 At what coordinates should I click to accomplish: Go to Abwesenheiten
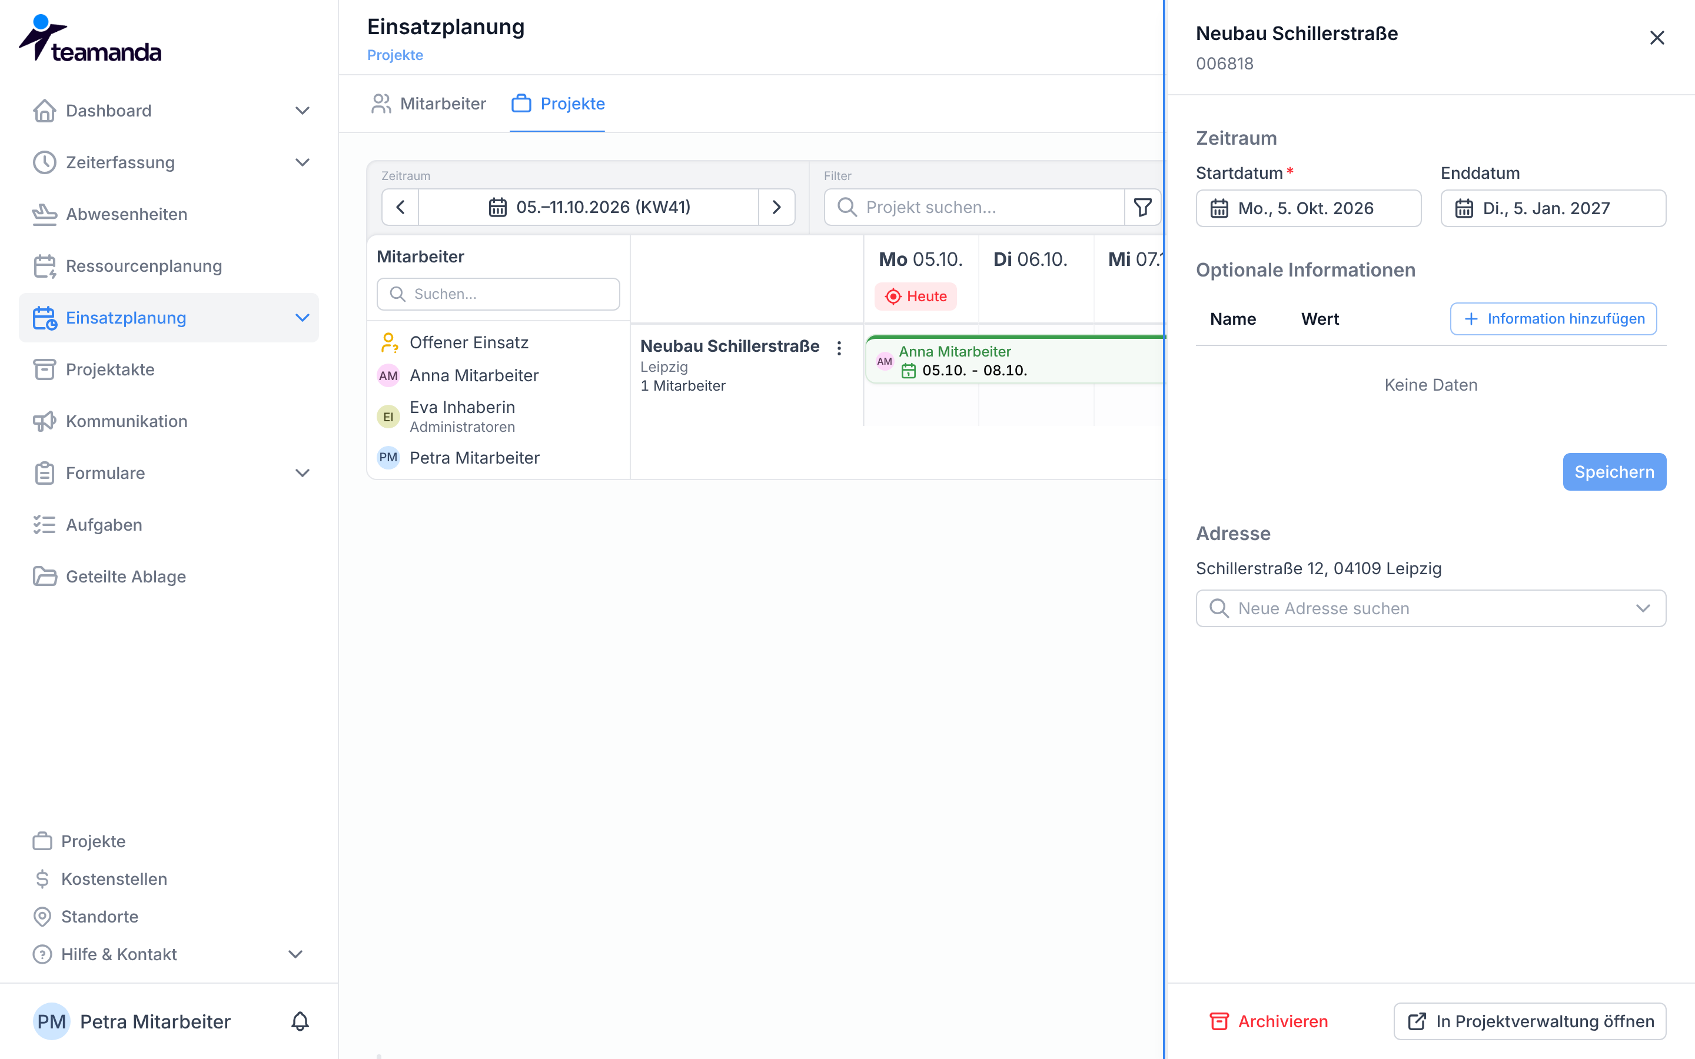coord(168,214)
